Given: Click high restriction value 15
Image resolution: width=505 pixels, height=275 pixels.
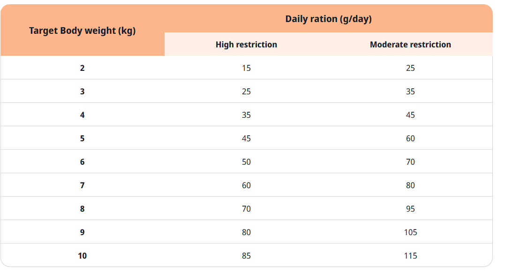Looking at the screenshot, I should (246, 68).
